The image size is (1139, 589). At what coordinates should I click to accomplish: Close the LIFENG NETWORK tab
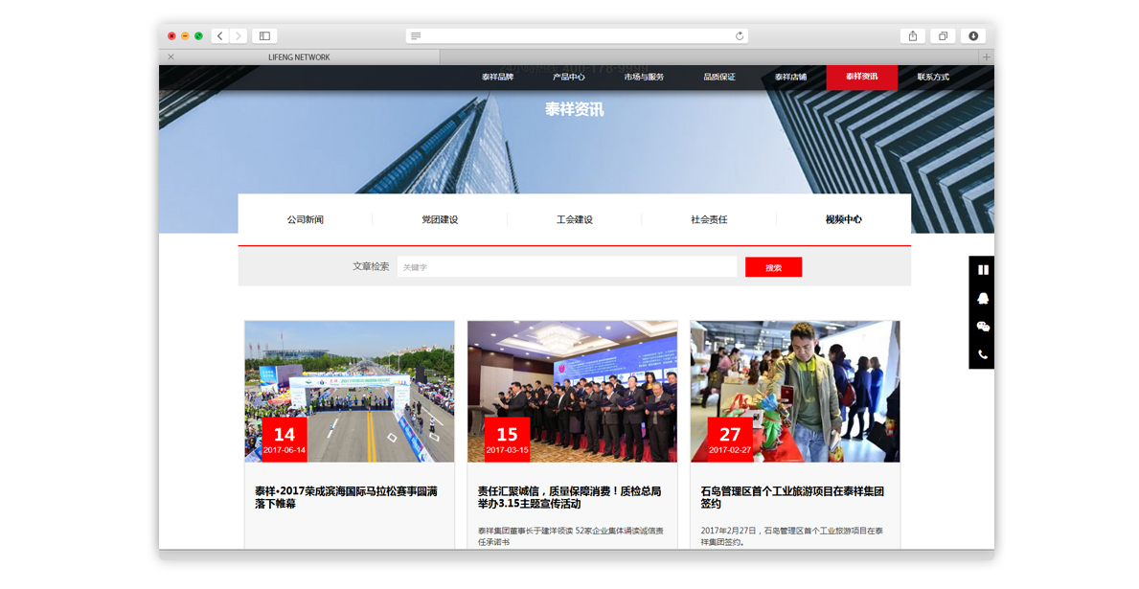(171, 57)
